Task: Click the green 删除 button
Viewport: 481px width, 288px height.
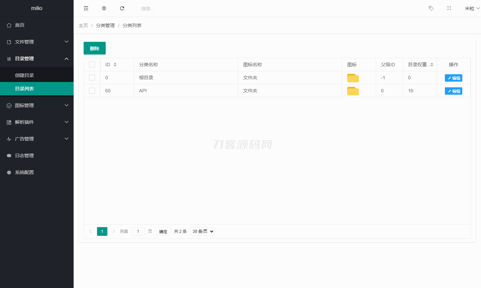Action: click(x=95, y=48)
